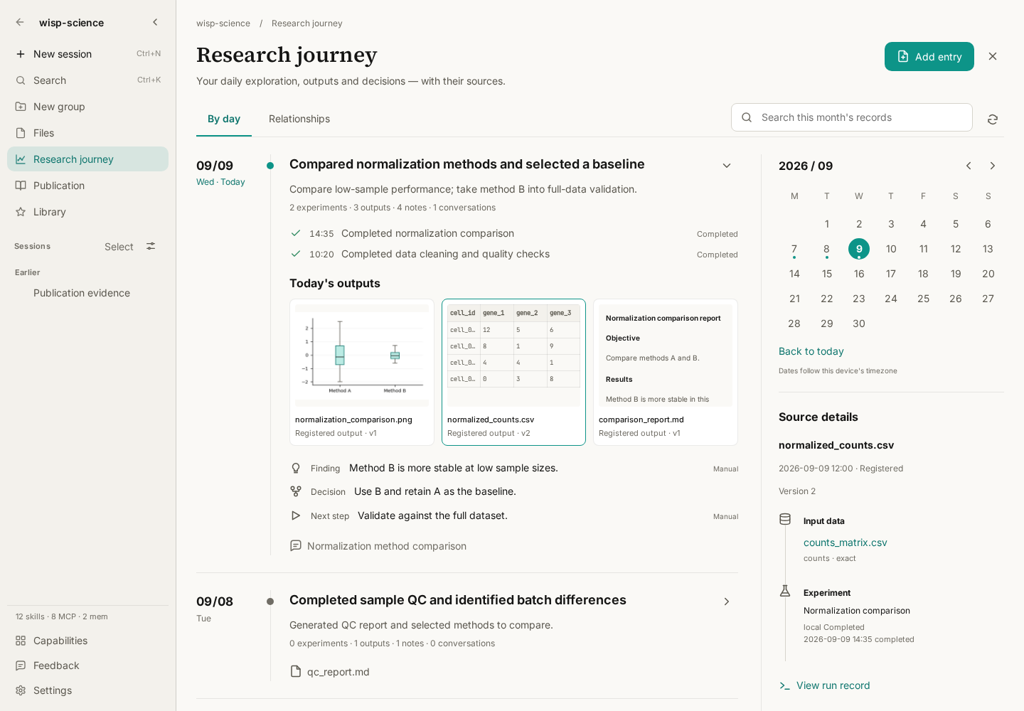Click the Input data database icon
Viewport: 1024px width, 711px height.
[785, 519]
